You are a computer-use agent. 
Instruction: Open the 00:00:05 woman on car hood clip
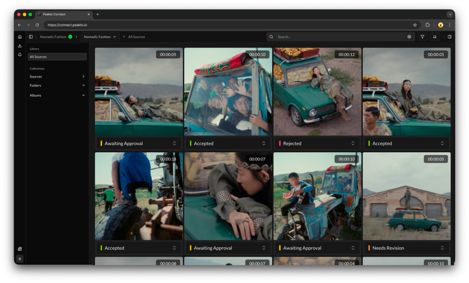pos(139,91)
